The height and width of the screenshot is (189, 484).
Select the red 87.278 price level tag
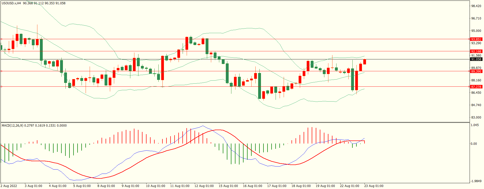click(476, 87)
